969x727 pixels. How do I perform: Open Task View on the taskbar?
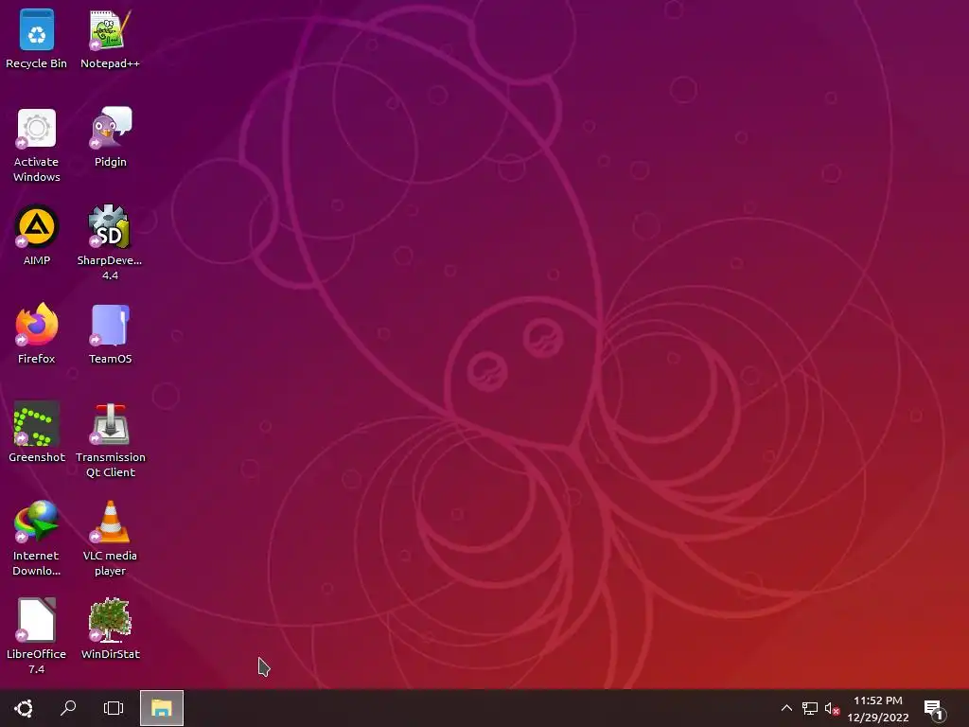click(114, 708)
